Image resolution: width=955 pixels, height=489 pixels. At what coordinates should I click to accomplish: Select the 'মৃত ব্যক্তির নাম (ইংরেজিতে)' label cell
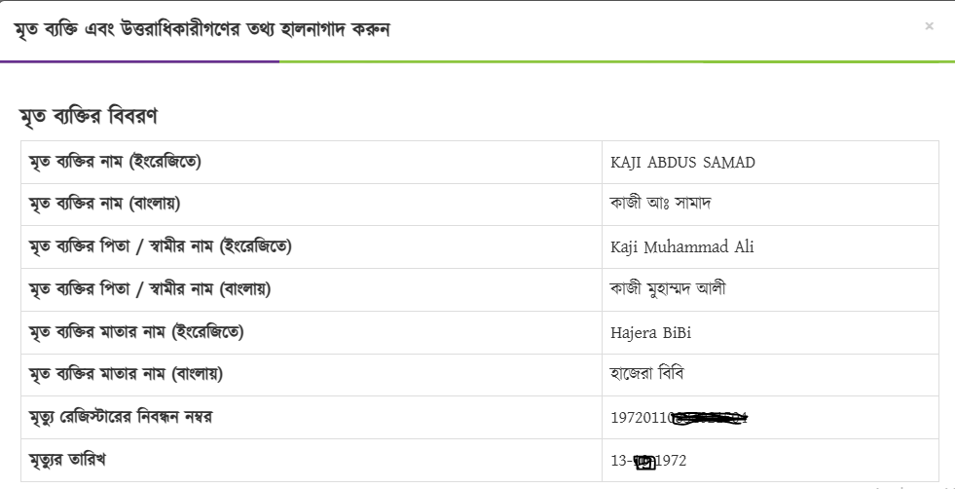pos(116,162)
